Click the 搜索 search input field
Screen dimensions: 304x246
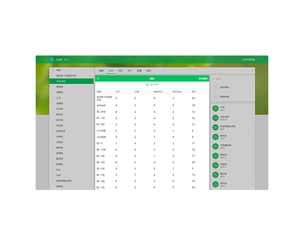pyautogui.click(x=233, y=79)
